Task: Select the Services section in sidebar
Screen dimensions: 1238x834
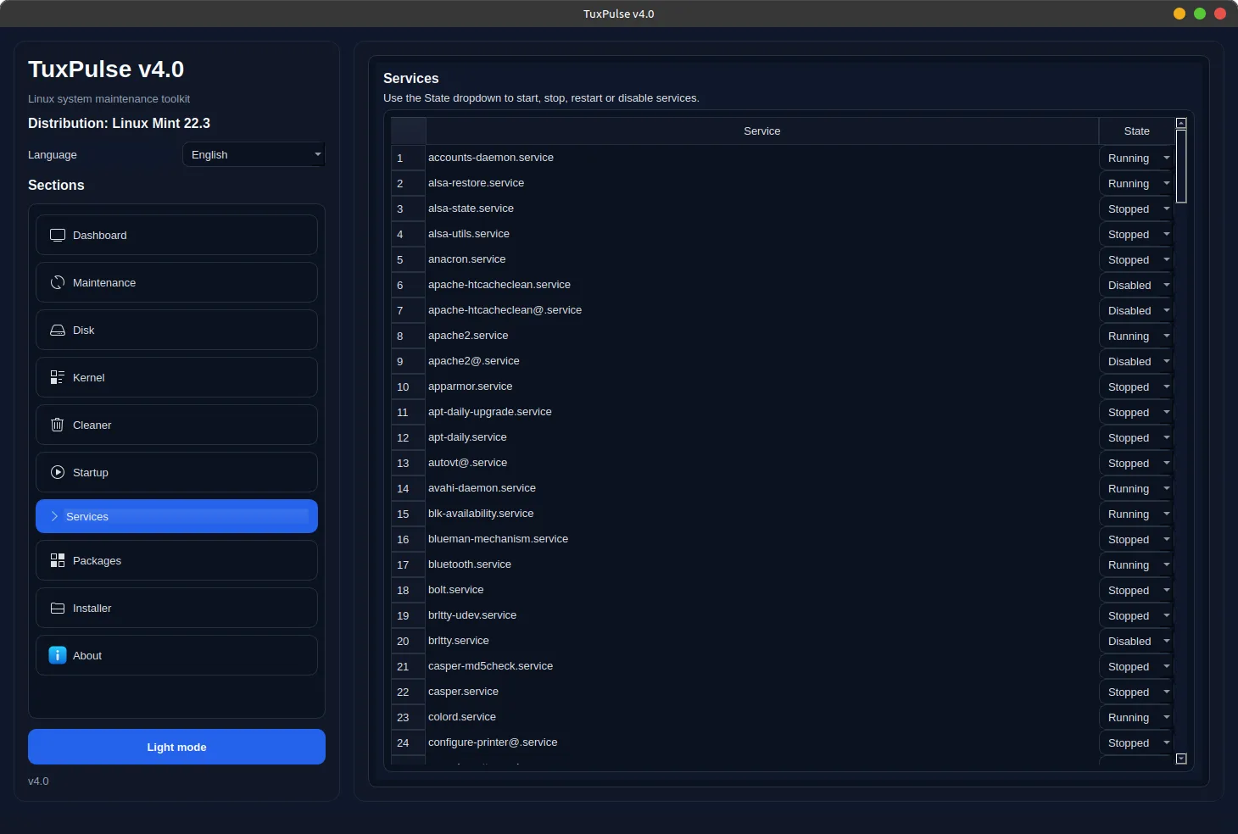Action: pyautogui.click(x=176, y=516)
